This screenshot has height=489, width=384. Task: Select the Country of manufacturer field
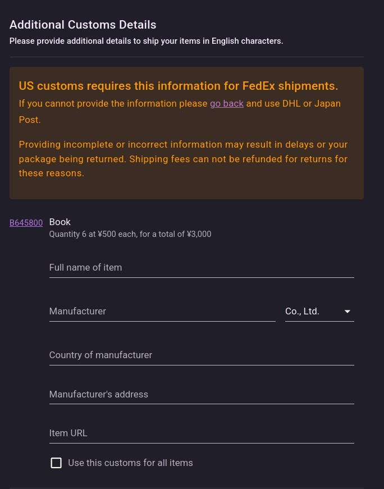point(202,355)
